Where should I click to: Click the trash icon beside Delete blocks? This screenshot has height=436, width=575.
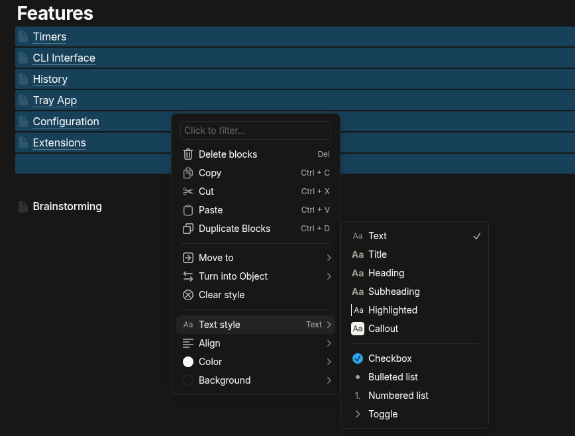click(187, 154)
